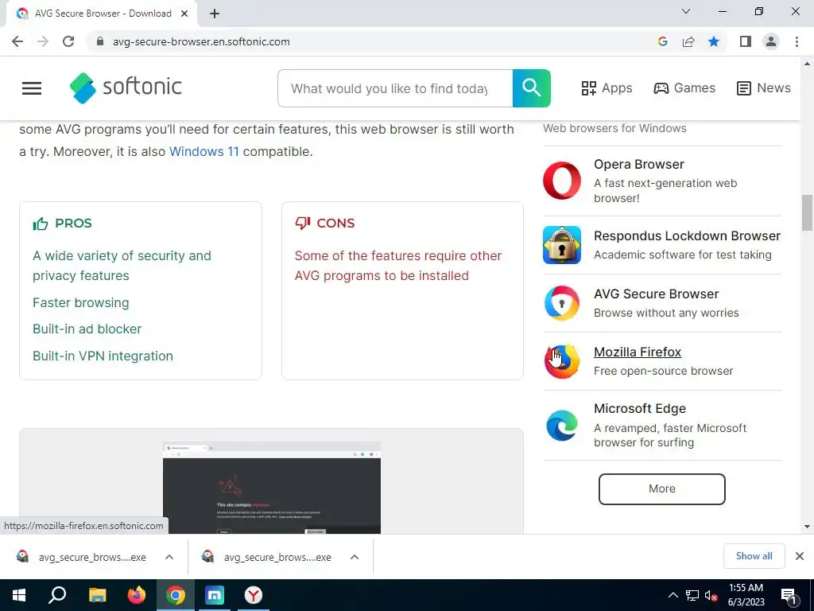Launch Firefox from the taskbar

point(137,595)
